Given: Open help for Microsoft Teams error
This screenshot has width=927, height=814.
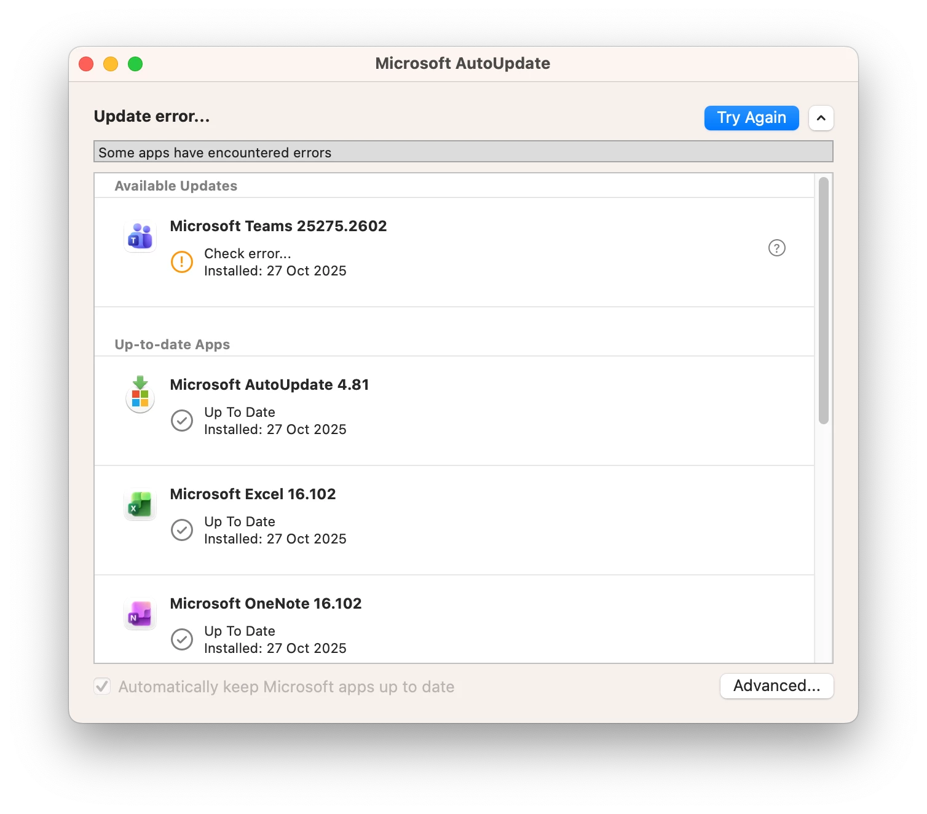Looking at the screenshot, I should pos(777,248).
